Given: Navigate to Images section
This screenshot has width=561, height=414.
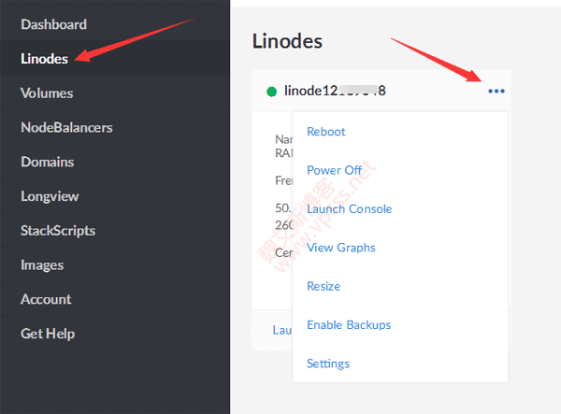Looking at the screenshot, I should pos(42,264).
